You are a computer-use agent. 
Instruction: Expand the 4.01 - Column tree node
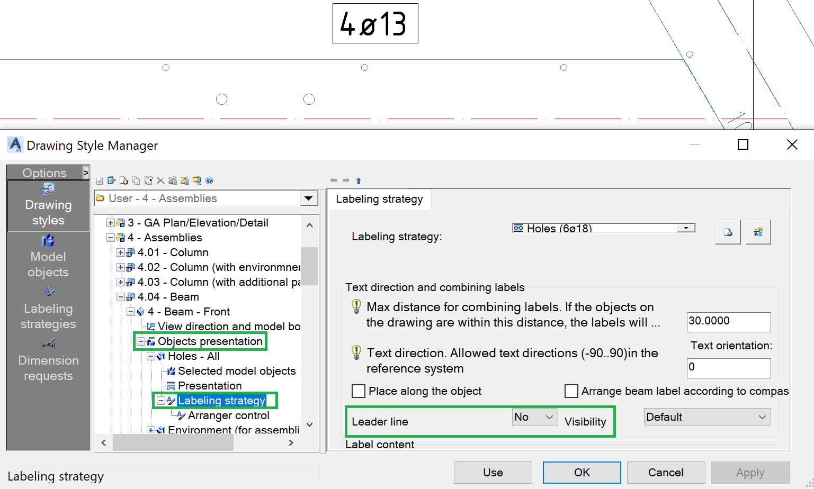click(x=120, y=252)
